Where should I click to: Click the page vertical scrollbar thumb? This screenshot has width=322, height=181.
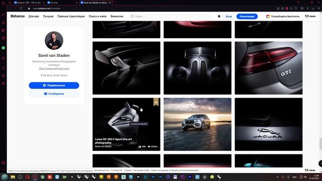(x=320, y=144)
